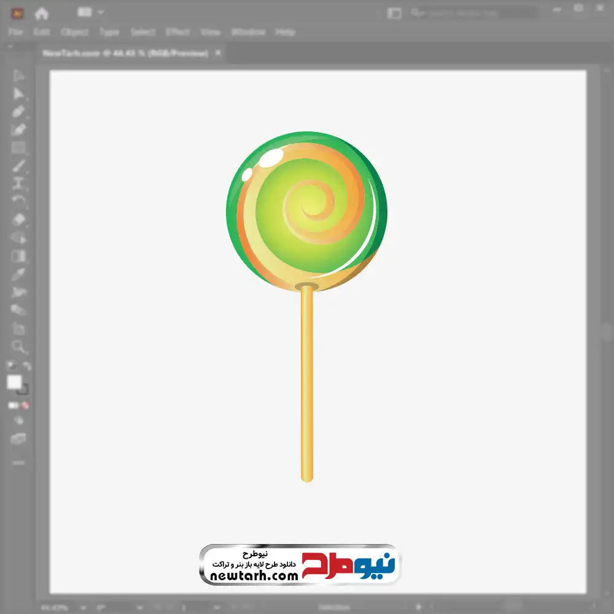Viewport: 614px width, 614px height.
Task: Swap fill and stroke colors
Action: (x=26, y=367)
